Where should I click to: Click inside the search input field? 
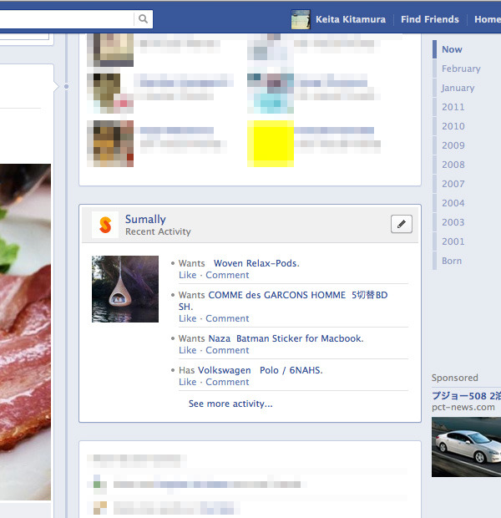[x=67, y=18]
